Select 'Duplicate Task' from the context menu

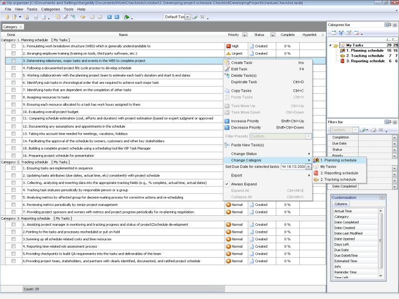pos(244,82)
